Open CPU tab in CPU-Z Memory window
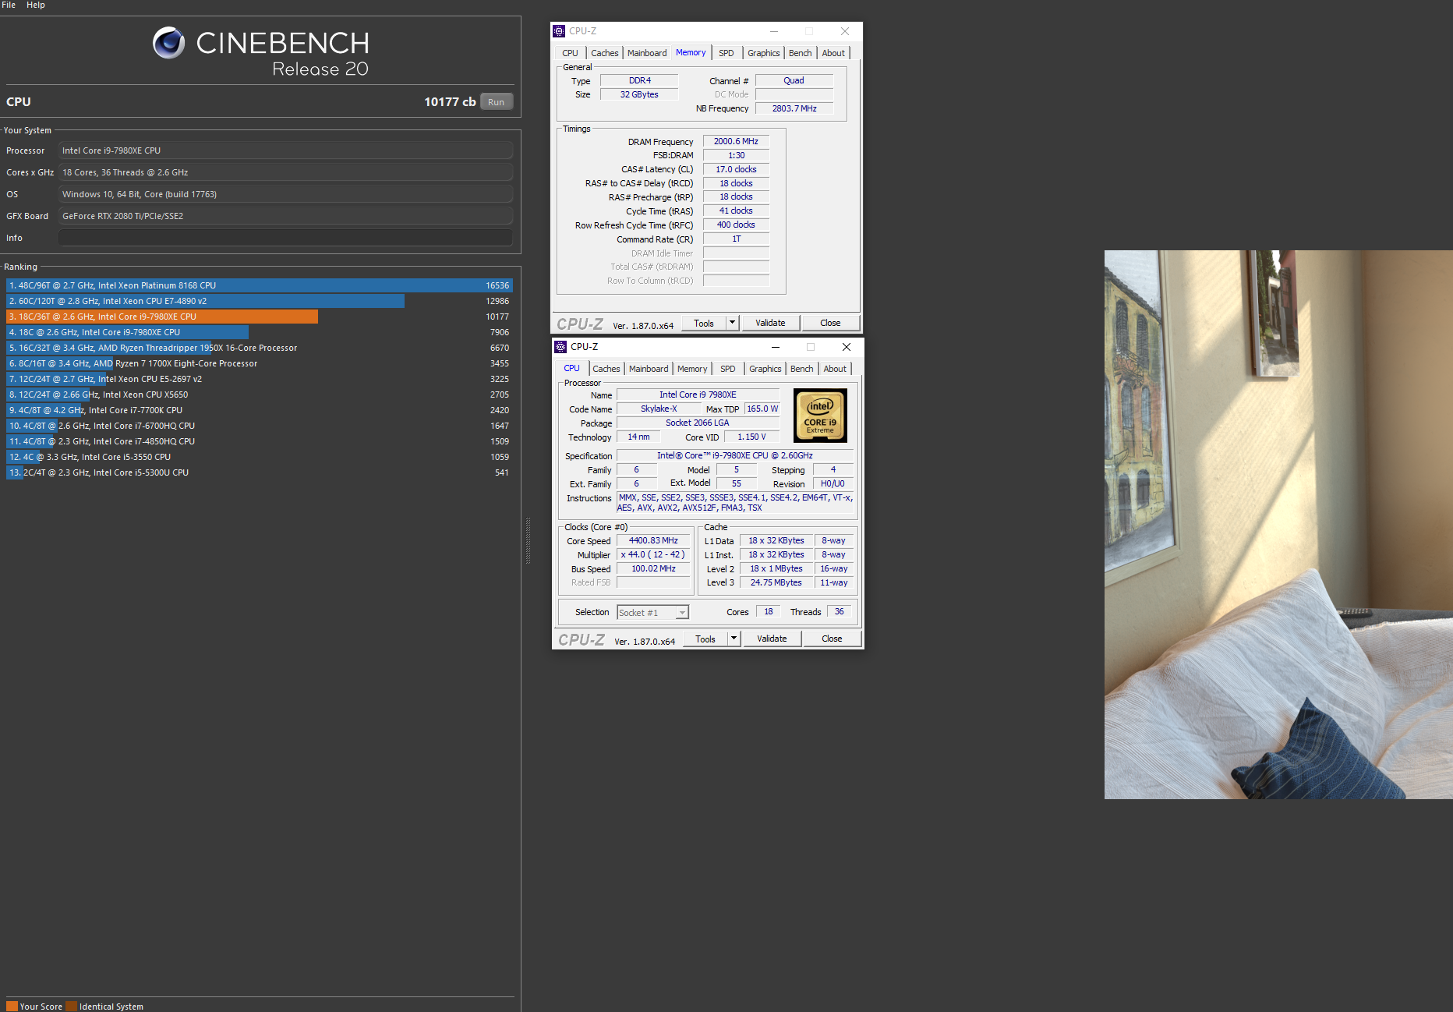 [x=570, y=53]
